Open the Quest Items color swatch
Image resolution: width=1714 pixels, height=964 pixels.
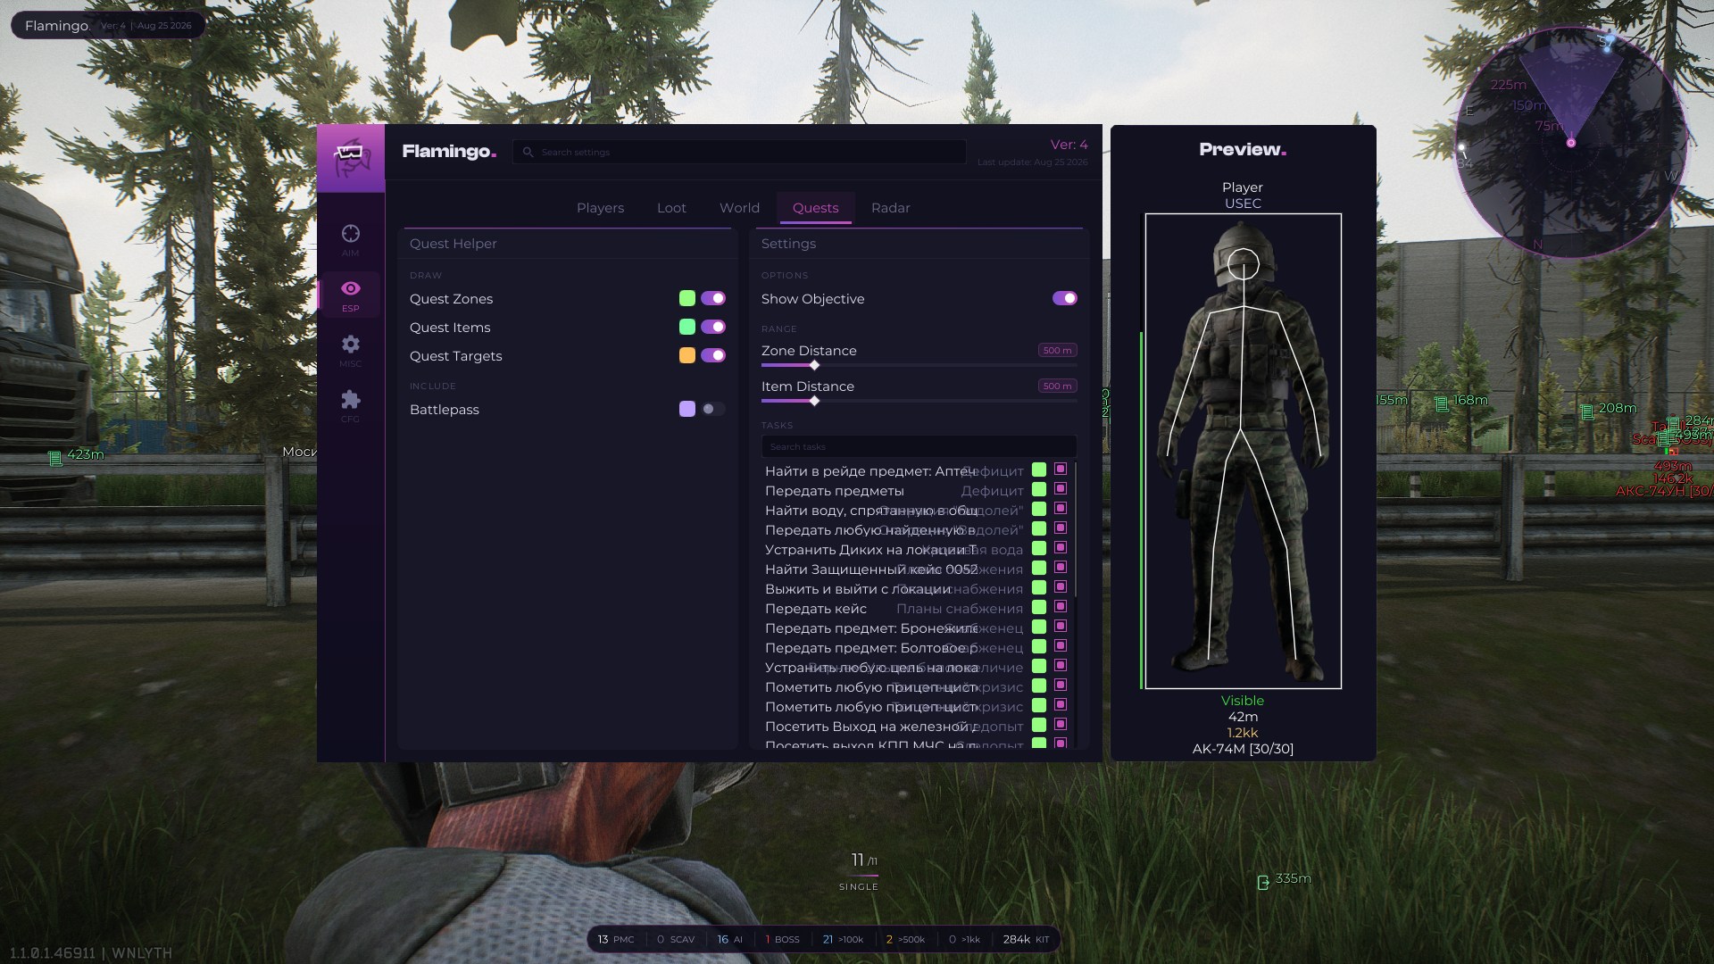pyautogui.click(x=686, y=328)
